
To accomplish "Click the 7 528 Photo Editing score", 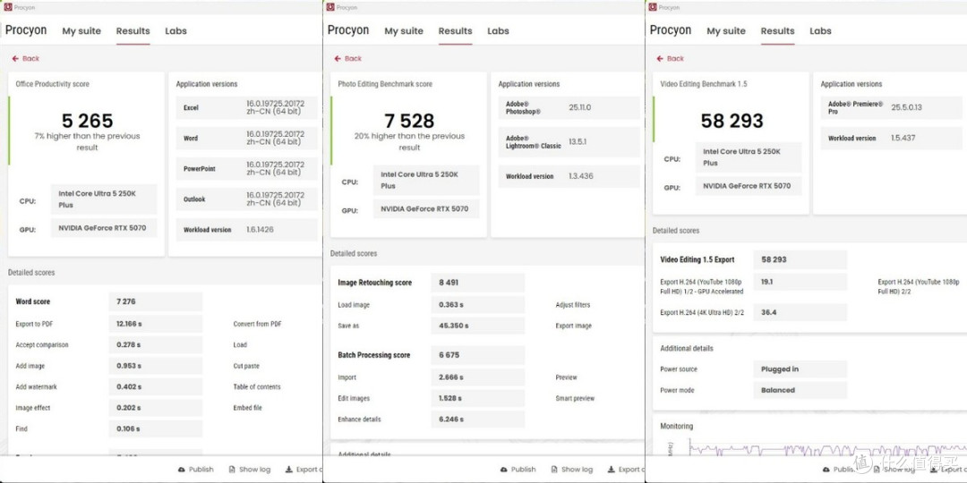I will (409, 120).
